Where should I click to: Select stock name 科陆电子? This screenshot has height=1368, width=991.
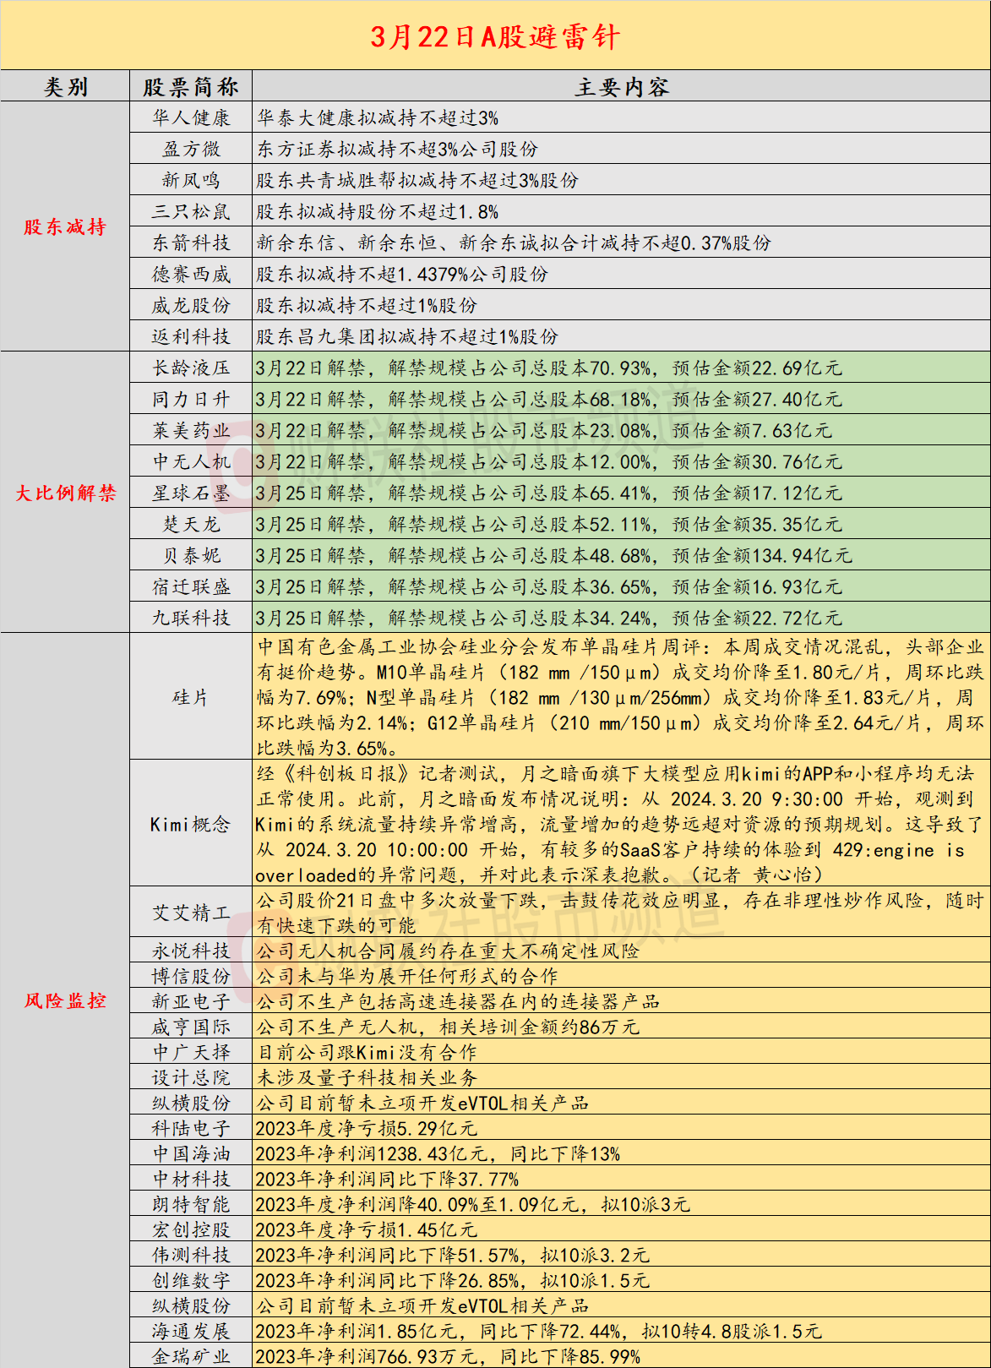click(x=191, y=1128)
